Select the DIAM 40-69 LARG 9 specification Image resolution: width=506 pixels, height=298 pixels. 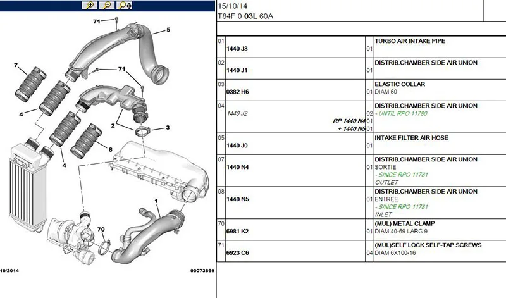pyautogui.click(x=401, y=232)
